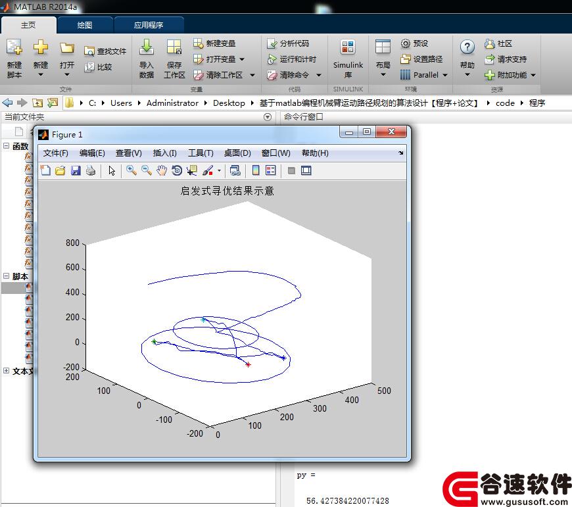Screen dimensions: 572x507
Task: Expand Add-Ons (附加功能) dropdown
Action: [x=533, y=75]
